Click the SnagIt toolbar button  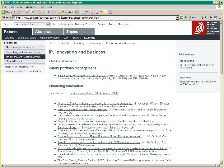[207, 17]
